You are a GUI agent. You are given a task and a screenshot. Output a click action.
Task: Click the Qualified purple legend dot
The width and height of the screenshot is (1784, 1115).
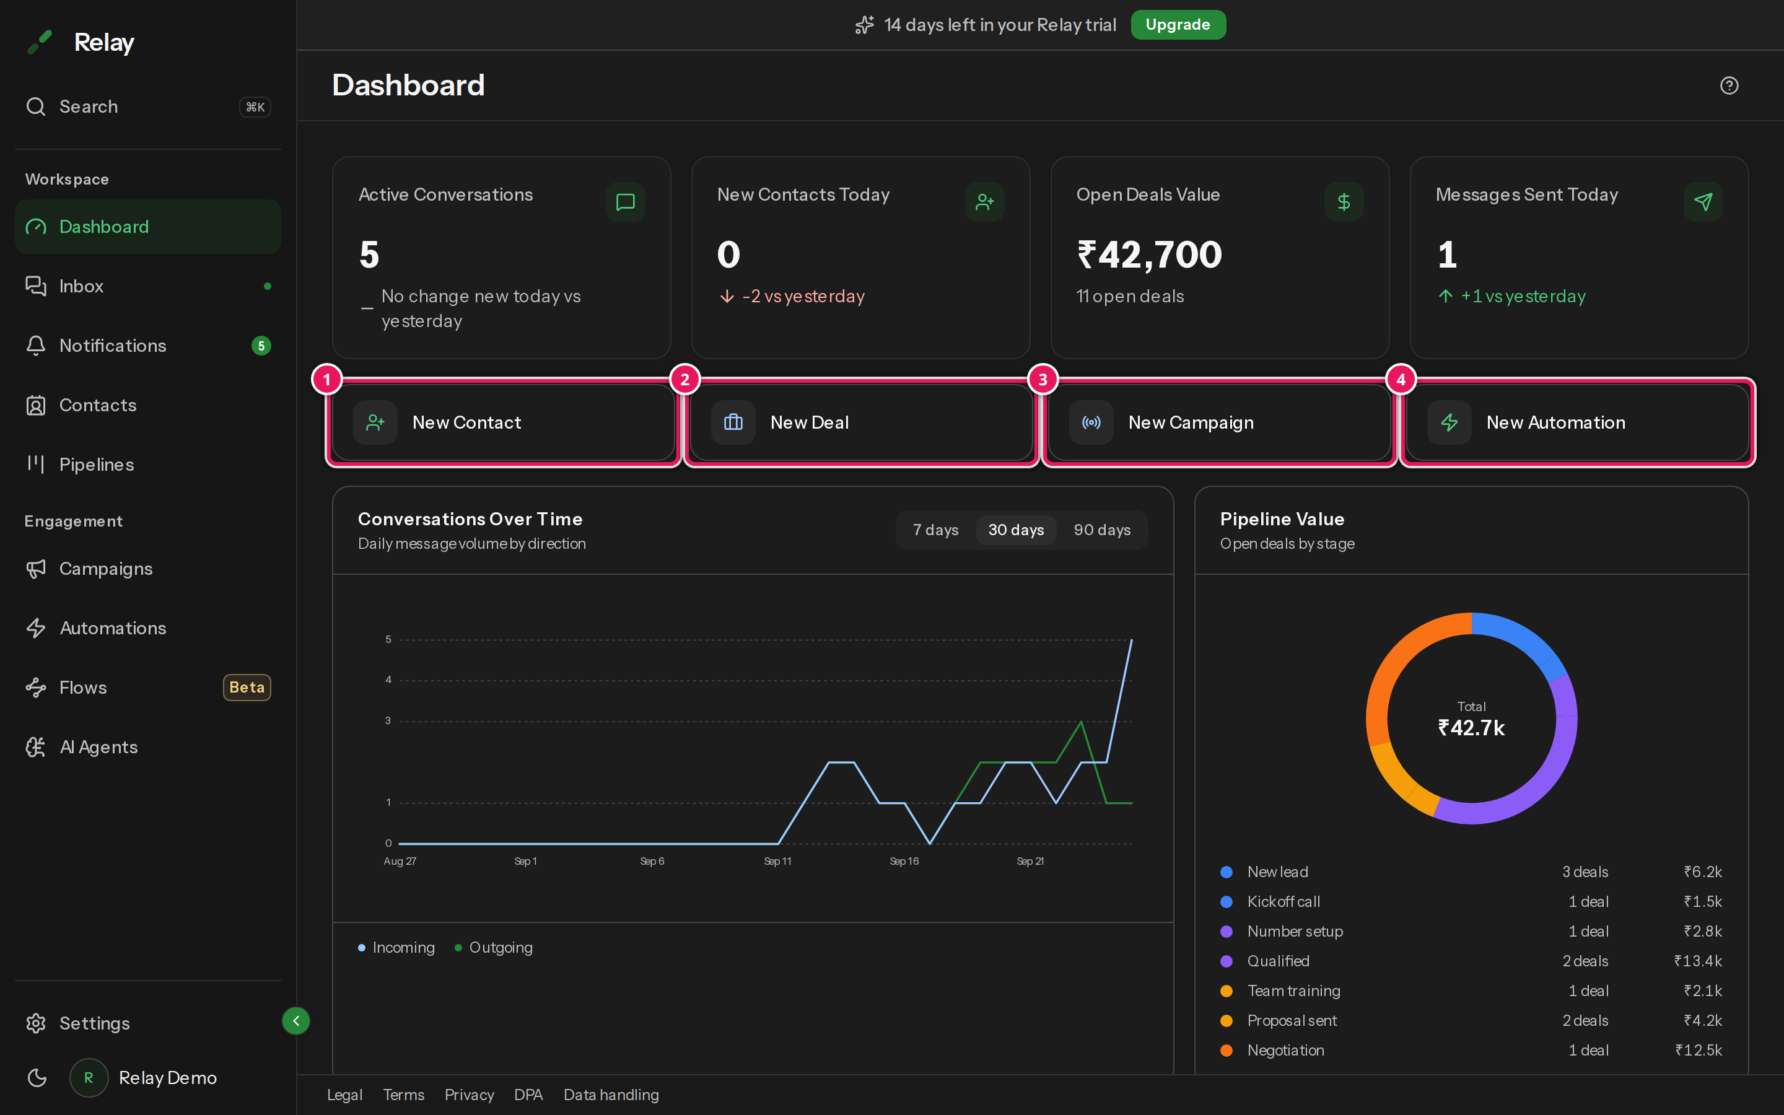tap(1226, 961)
